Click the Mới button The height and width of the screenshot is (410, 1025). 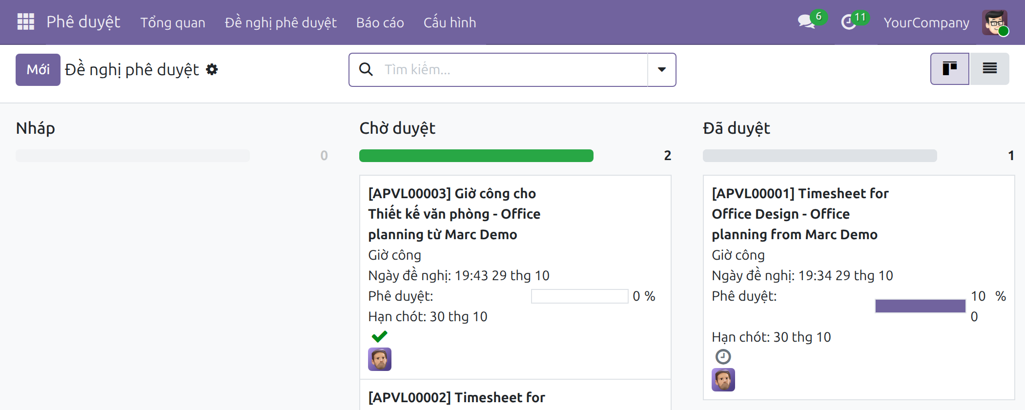click(x=38, y=70)
